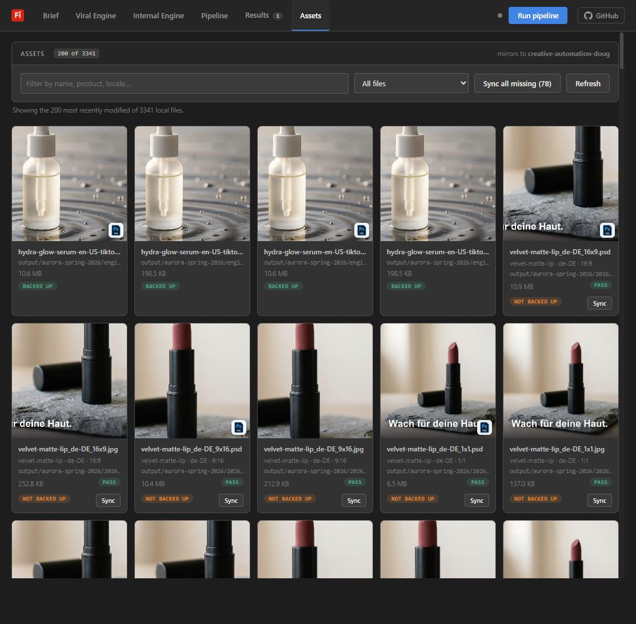Go to the Internal Engine tab
636x624 pixels.
pos(158,16)
